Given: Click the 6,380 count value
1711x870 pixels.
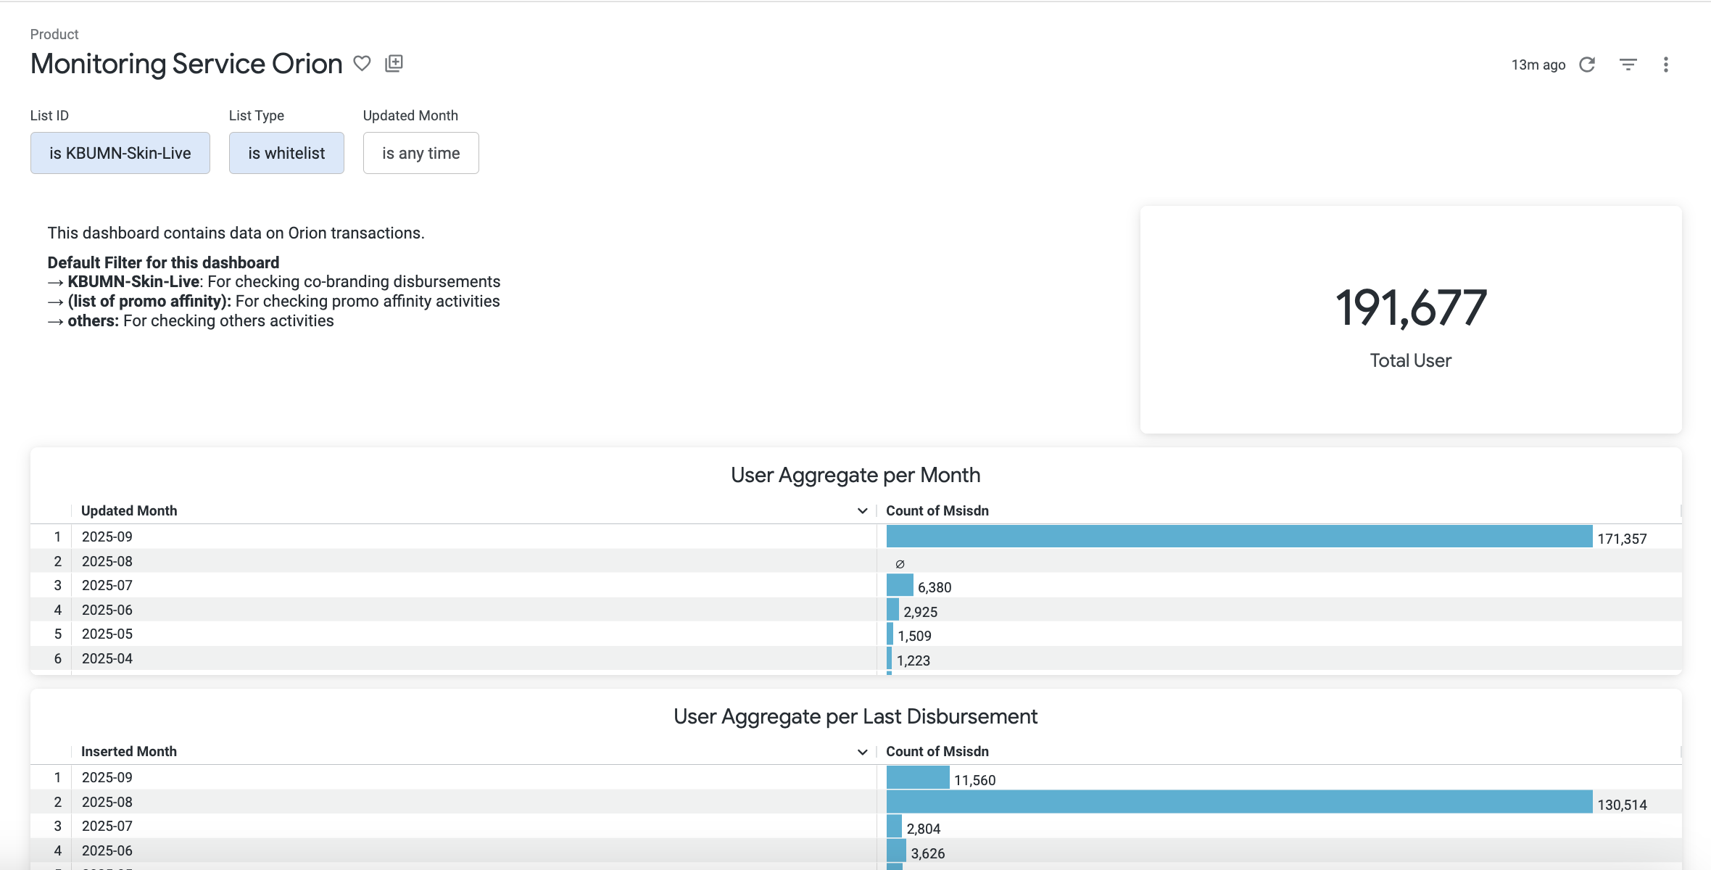Looking at the screenshot, I should [935, 587].
